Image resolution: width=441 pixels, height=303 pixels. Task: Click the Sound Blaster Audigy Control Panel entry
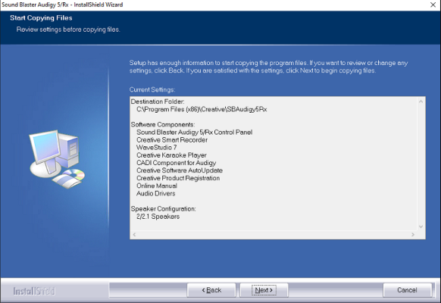[194, 132]
